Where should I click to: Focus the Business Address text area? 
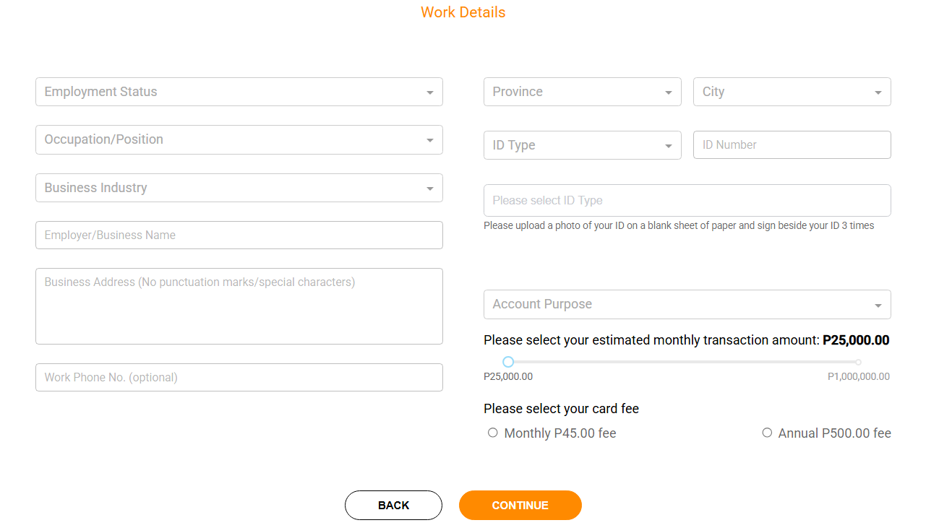coord(239,306)
